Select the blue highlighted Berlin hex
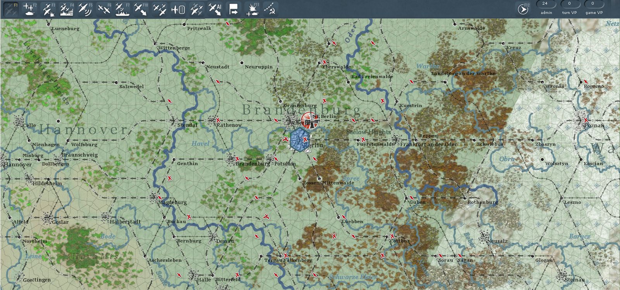The height and width of the screenshot is (290, 620). (299, 140)
